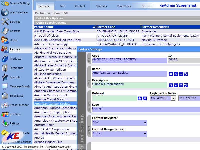Click the person icon beside Referral field
Image resolution: width=200 pixels, height=150 pixels.
[140, 98]
